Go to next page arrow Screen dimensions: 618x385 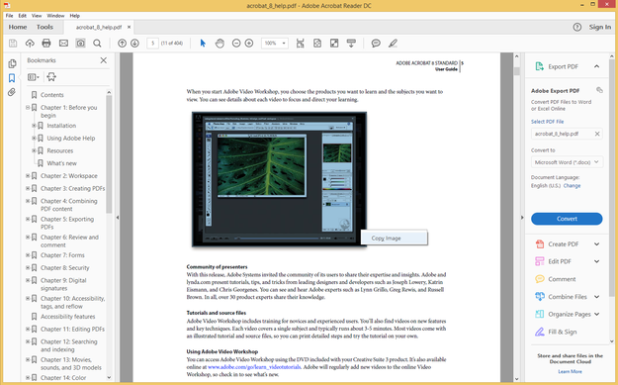click(x=134, y=43)
